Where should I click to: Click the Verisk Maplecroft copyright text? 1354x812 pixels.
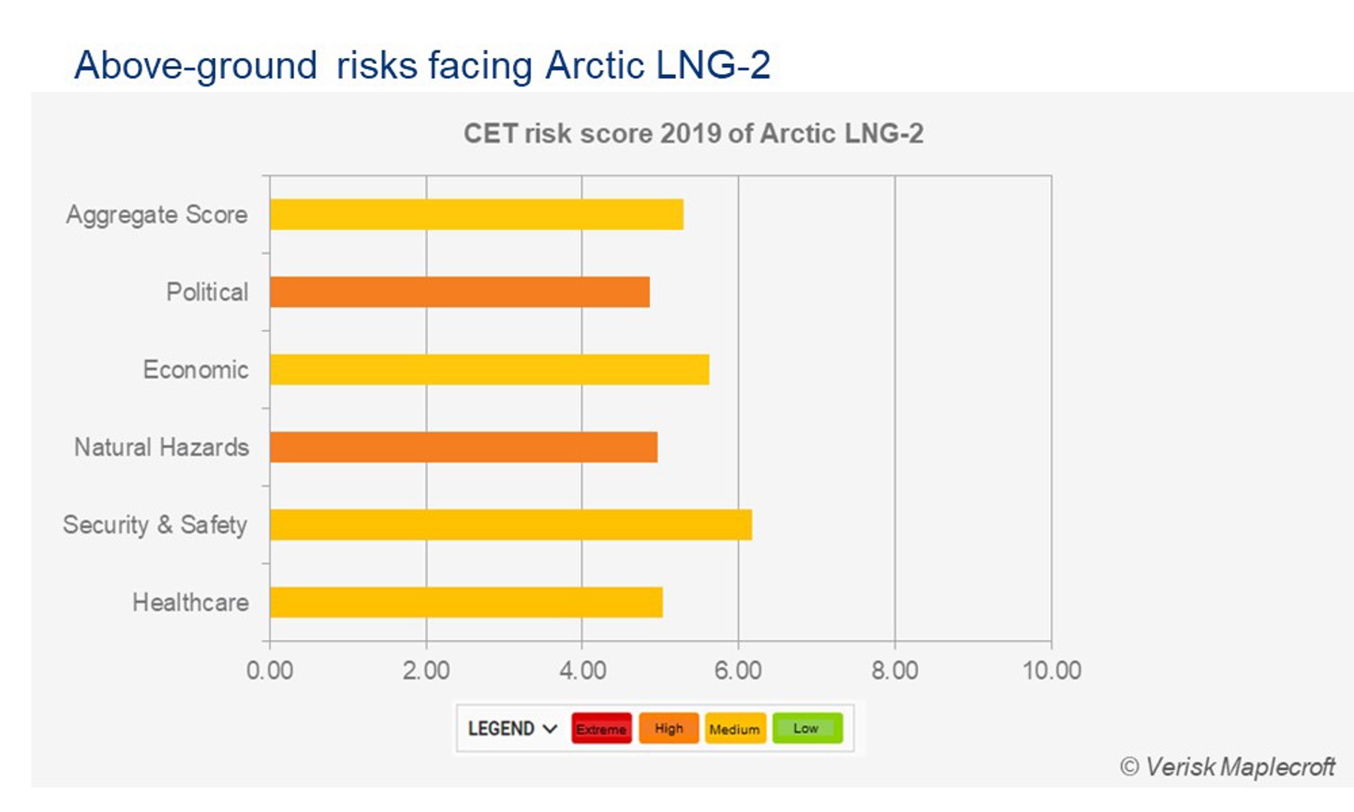(1228, 767)
